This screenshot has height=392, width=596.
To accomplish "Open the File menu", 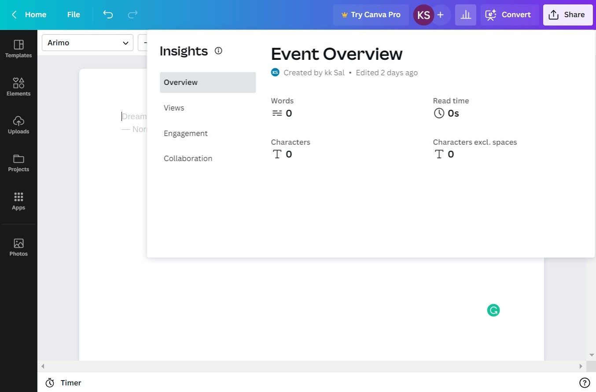I will point(74,15).
